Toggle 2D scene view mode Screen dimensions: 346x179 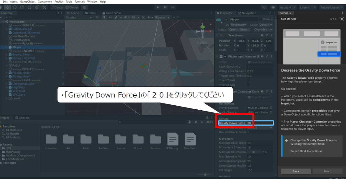pos(97,18)
